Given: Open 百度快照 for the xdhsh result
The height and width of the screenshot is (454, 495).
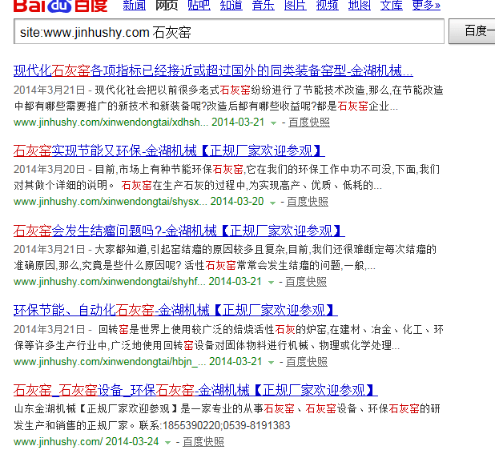Looking at the screenshot, I should 309,123.
